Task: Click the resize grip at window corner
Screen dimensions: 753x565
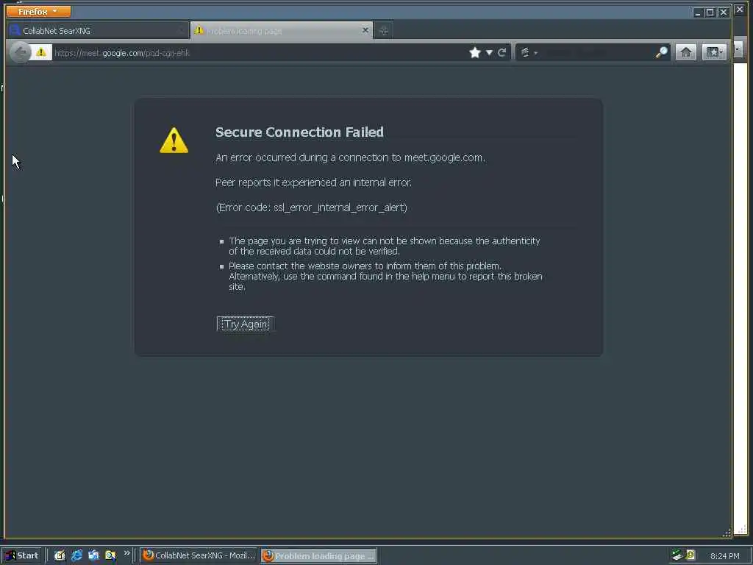Action: click(x=727, y=533)
